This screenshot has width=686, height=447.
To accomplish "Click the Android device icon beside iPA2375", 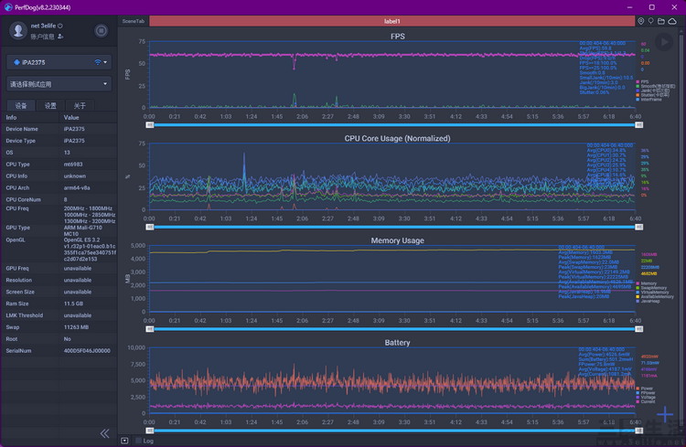I will (x=16, y=62).
